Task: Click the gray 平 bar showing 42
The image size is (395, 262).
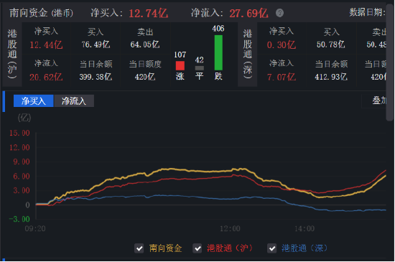Action: 199,68
